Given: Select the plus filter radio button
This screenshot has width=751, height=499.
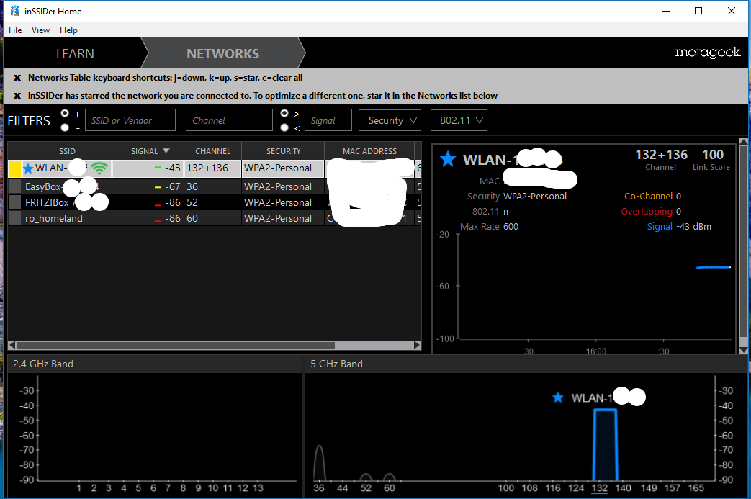Looking at the screenshot, I should click(65, 113).
